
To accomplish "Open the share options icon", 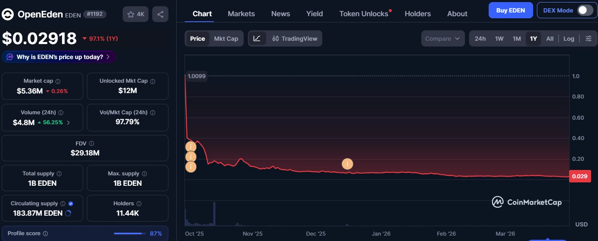I will 160,14.
